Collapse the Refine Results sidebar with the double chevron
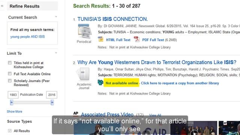Image resolution: width=240 pixels, height=135 pixels. (x=2, y=6)
